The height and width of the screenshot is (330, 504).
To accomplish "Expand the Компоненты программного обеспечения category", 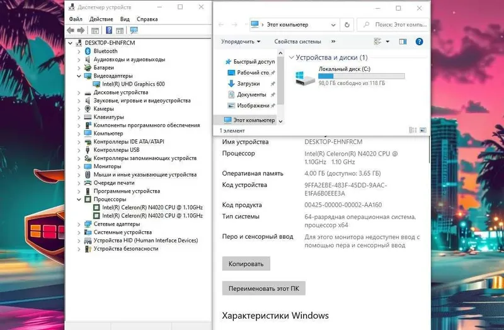I will coord(79,125).
